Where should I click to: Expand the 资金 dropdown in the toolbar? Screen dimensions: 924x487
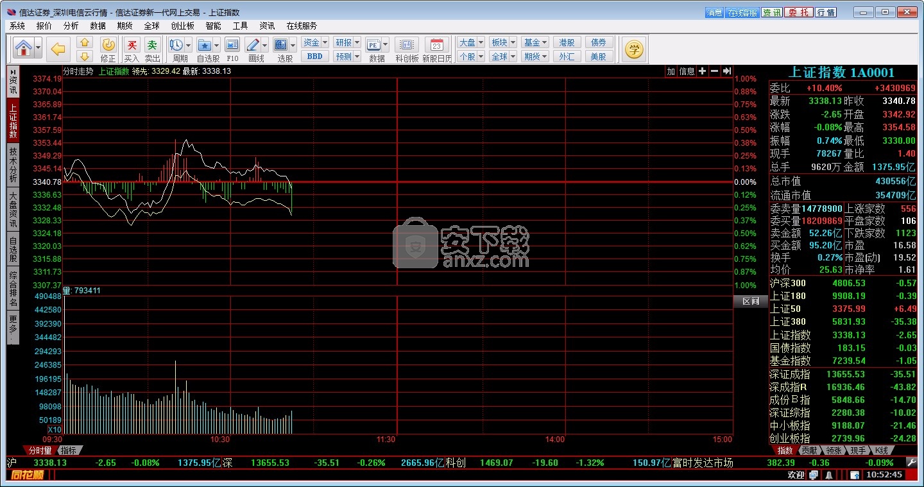[325, 42]
